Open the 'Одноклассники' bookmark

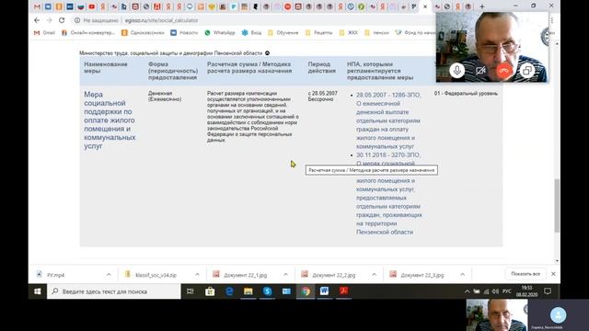pyautogui.click(x=143, y=33)
